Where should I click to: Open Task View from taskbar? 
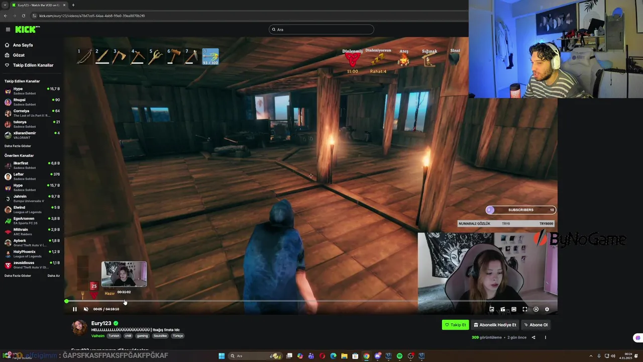(x=289, y=356)
